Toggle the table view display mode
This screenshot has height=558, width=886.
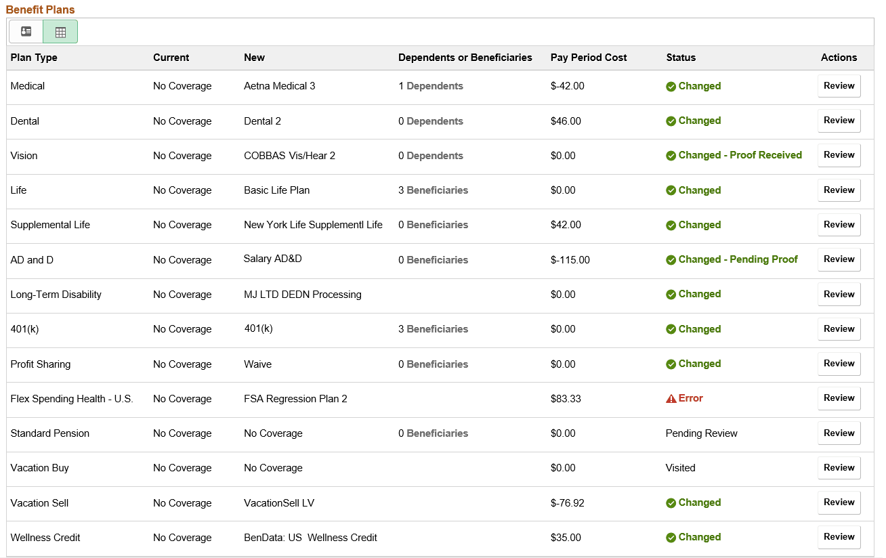tap(60, 31)
